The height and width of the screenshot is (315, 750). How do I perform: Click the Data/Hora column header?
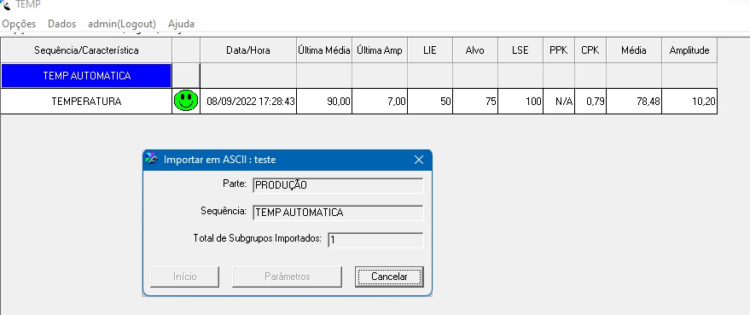[x=248, y=50]
